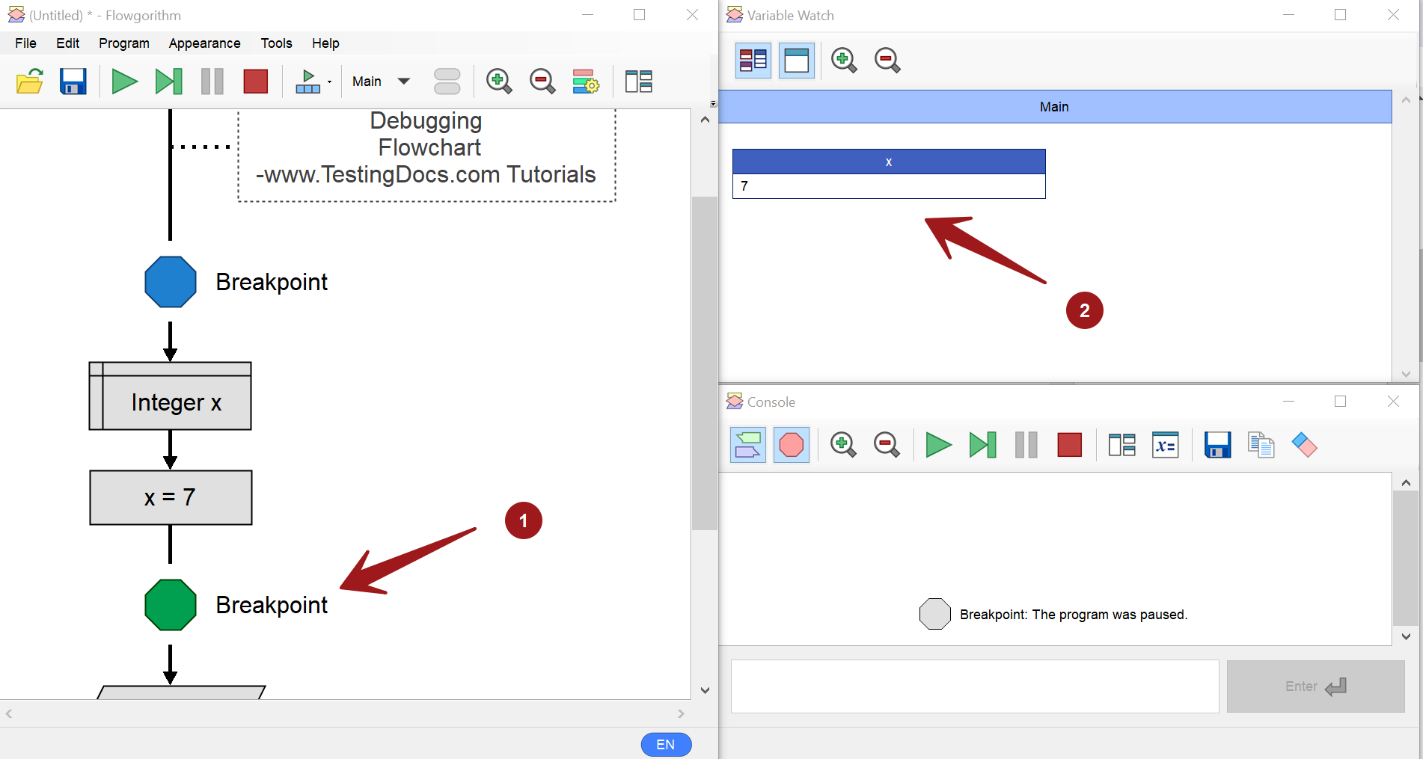
Task: Open the Program menu
Action: [x=124, y=43]
